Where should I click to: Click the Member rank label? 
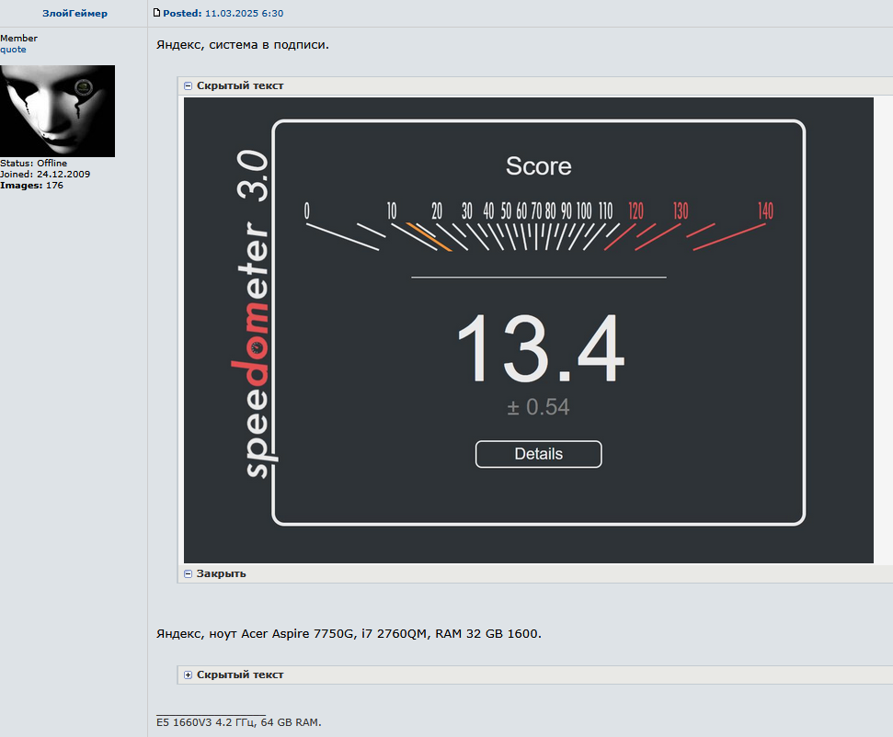pyautogui.click(x=18, y=38)
